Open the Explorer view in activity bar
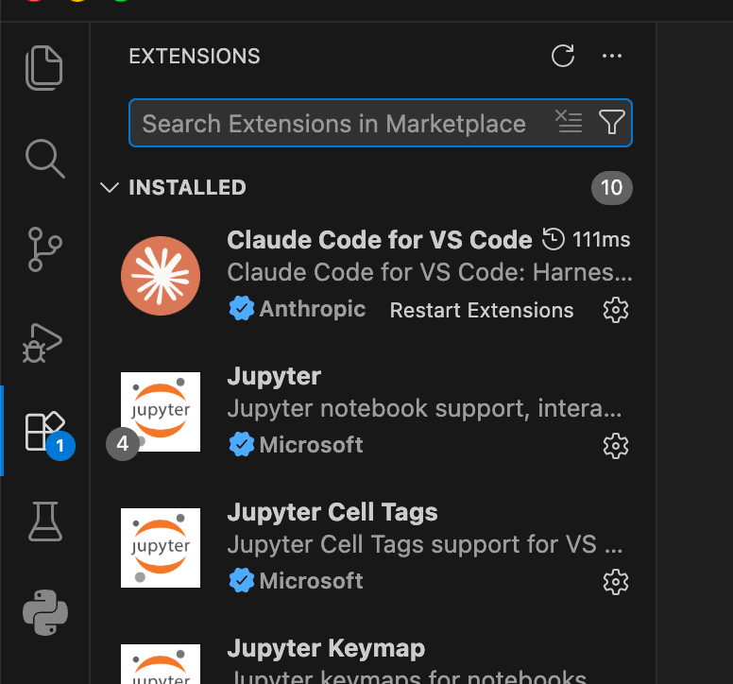 [x=44, y=68]
